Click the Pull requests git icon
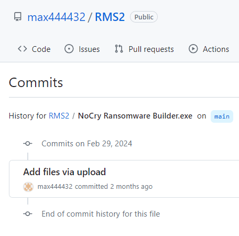 (119, 49)
